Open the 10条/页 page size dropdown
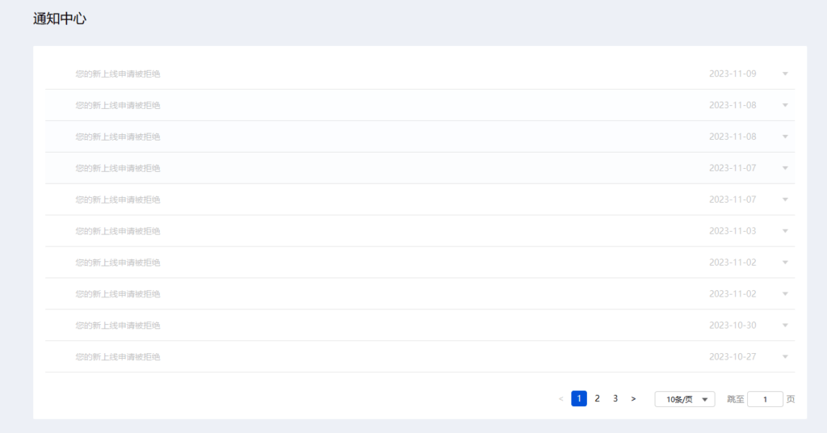827x433 pixels. (684, 399)
